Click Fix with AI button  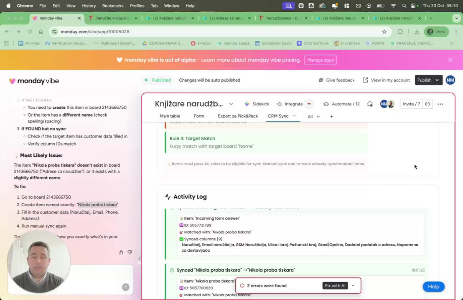pyautogui.click(x=335, y=285)
